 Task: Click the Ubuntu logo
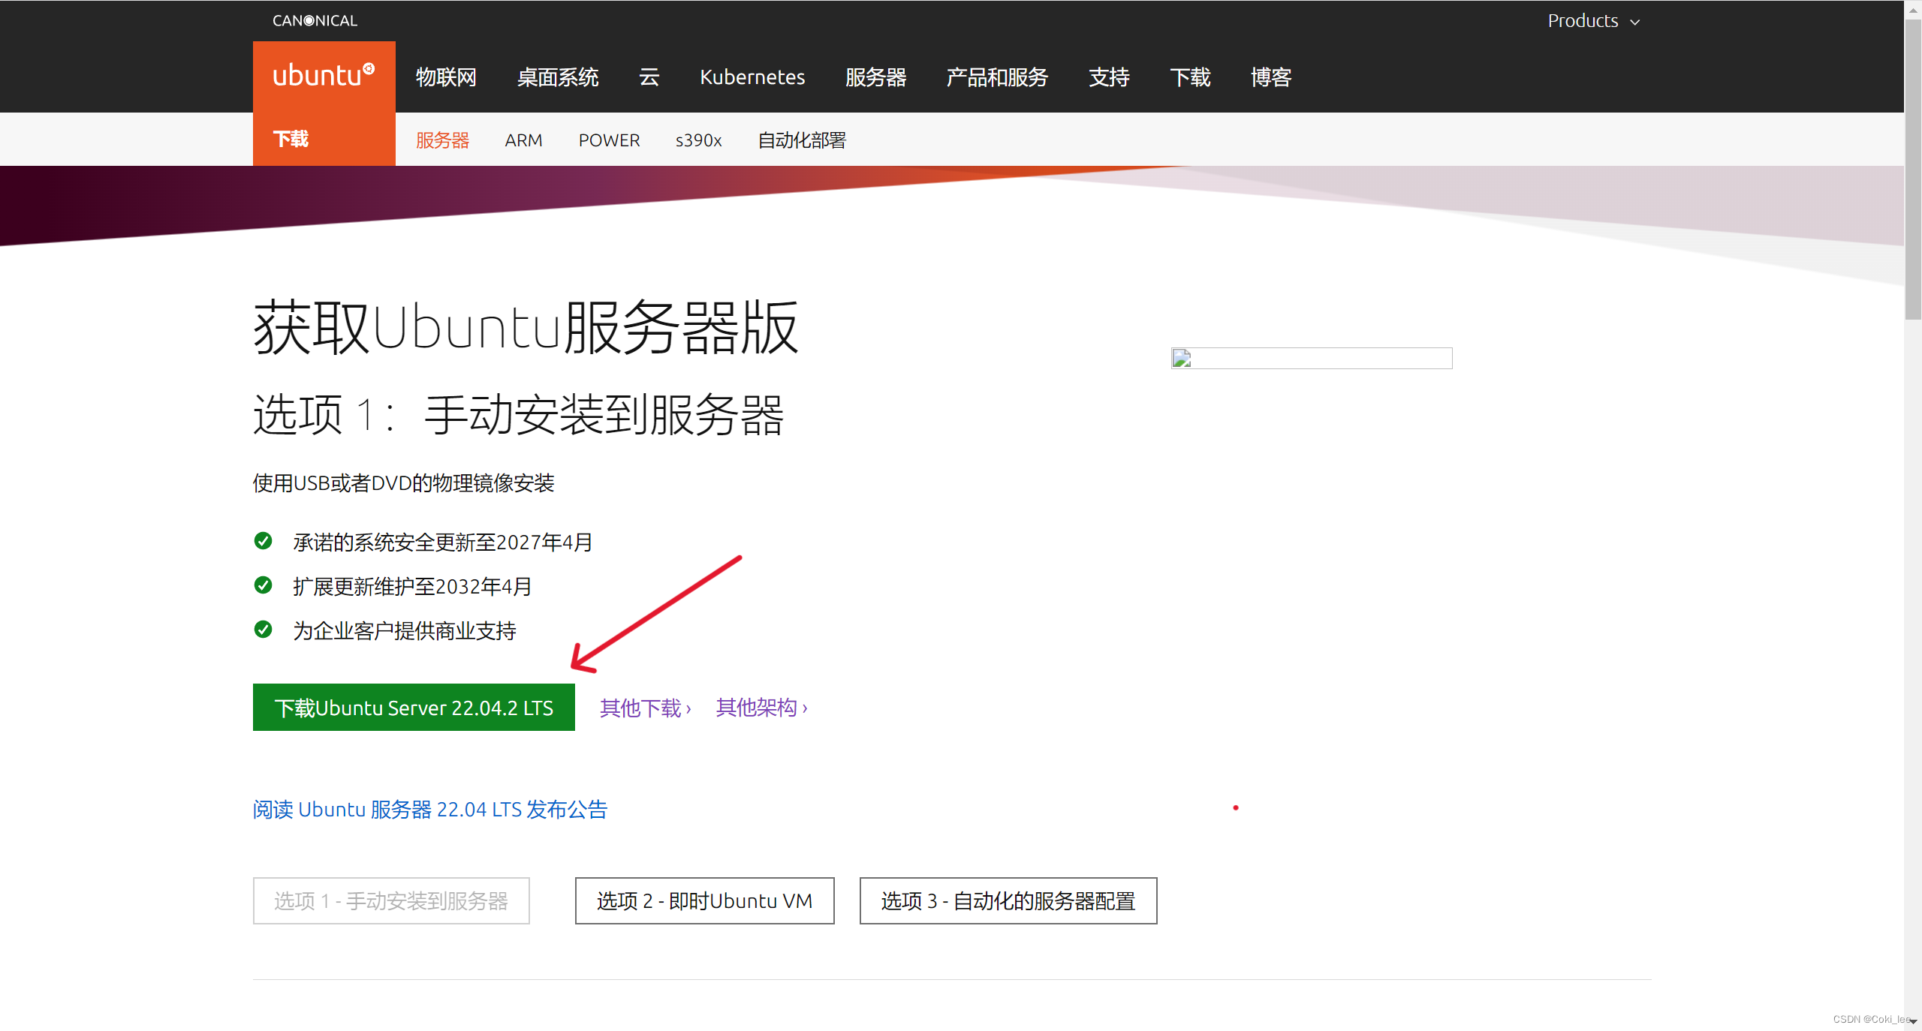click(324, 75)
